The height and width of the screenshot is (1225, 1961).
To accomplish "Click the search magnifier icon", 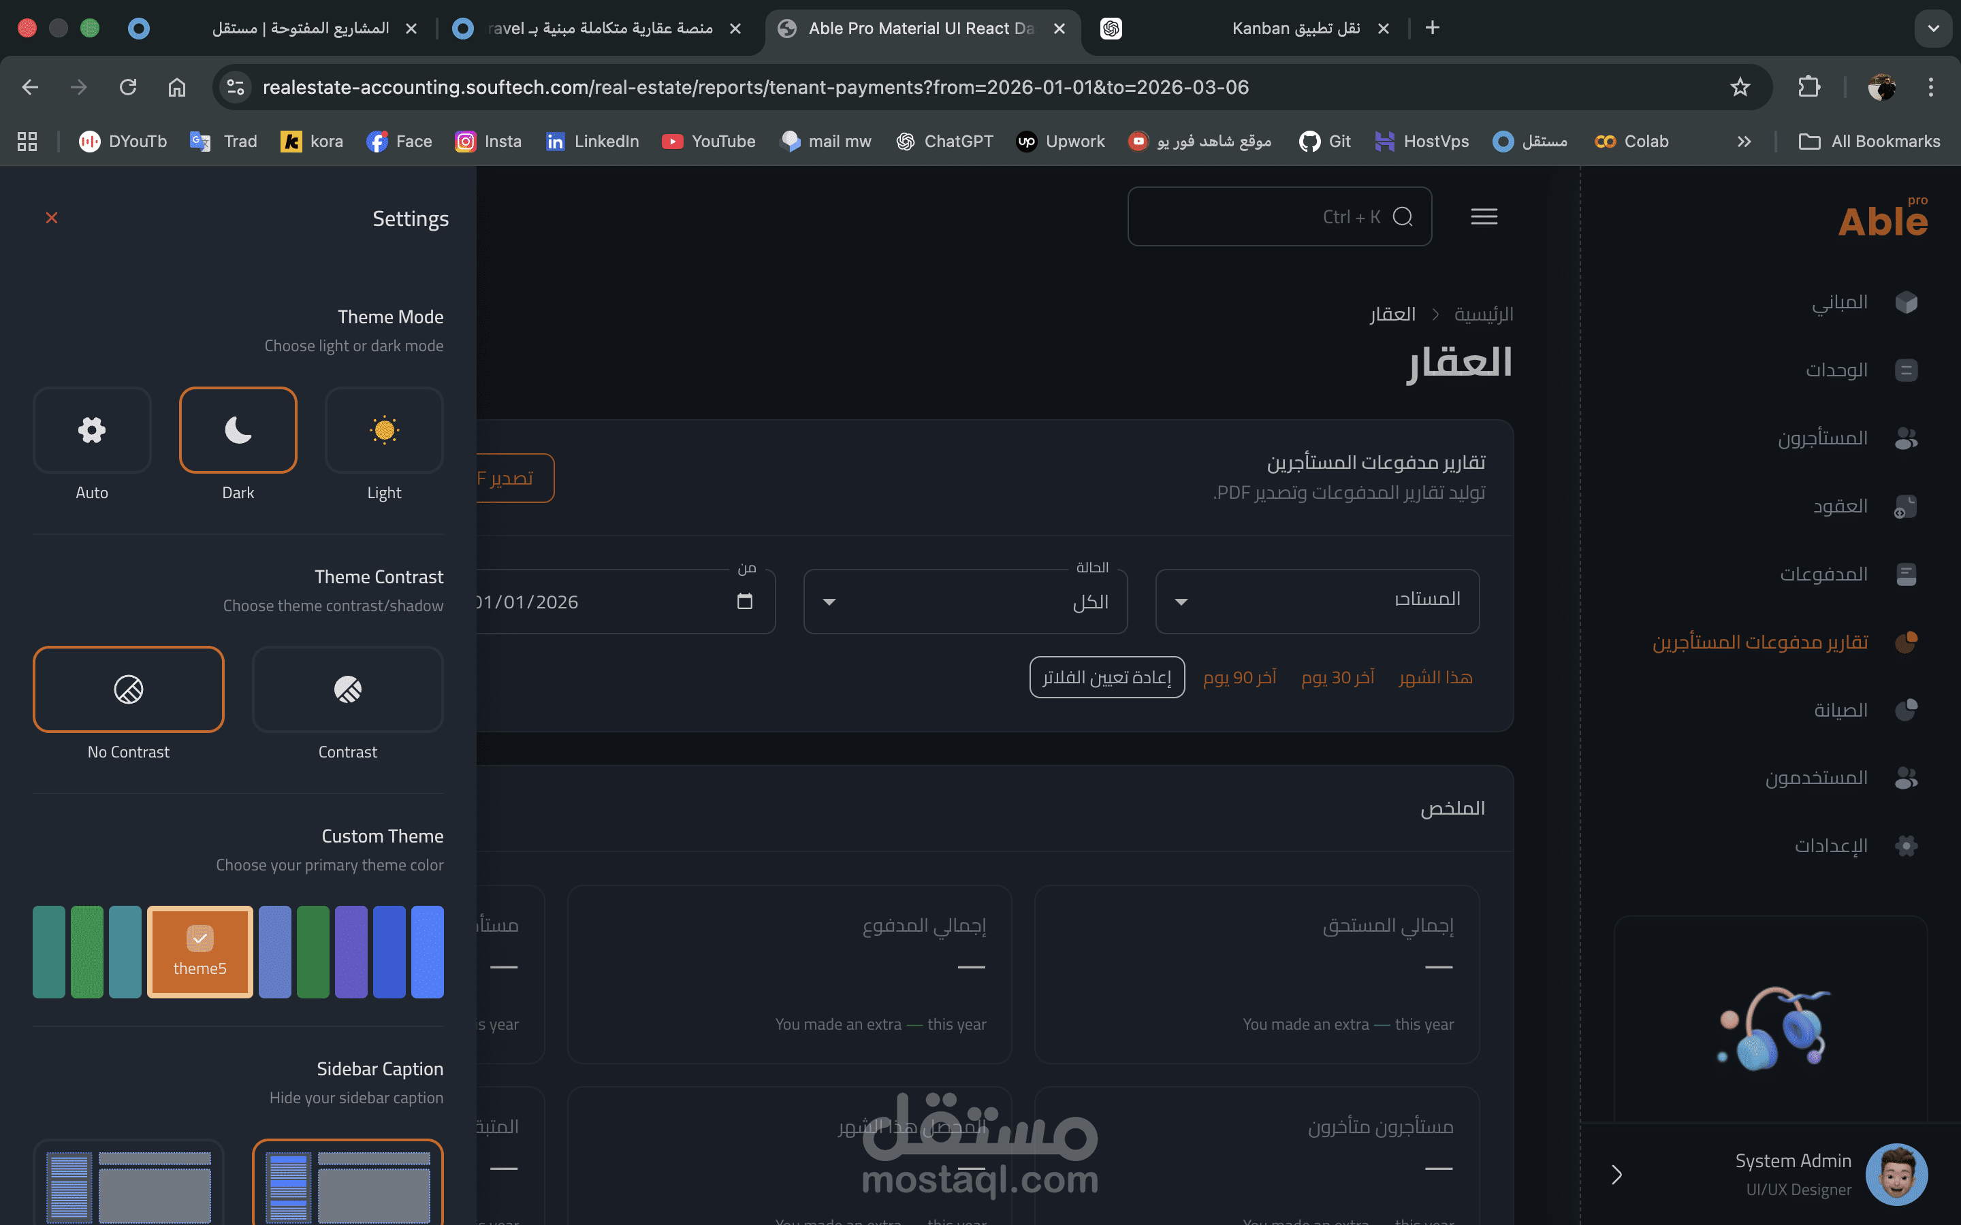I will click(1403, 216).
